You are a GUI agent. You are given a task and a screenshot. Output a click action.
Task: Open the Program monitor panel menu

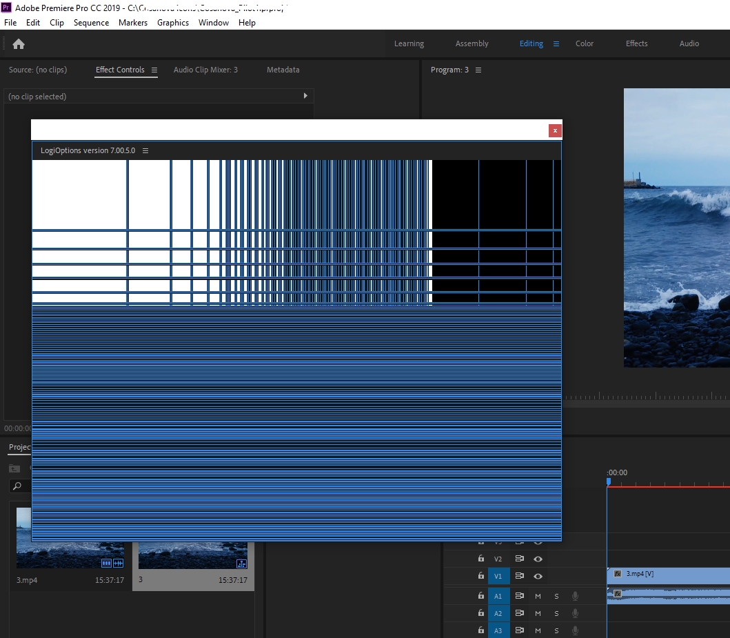click(x=478, y=70)
